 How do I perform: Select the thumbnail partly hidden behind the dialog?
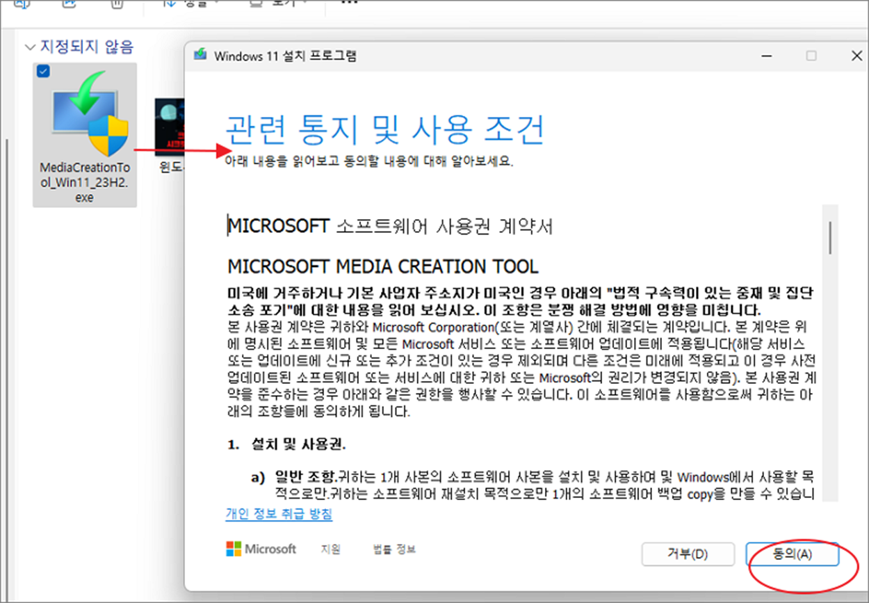pos(170,128)
